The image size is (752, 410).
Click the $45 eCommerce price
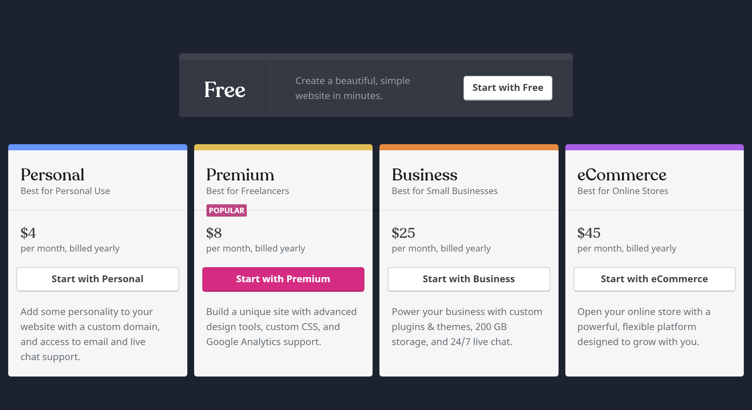click(589, 233)
